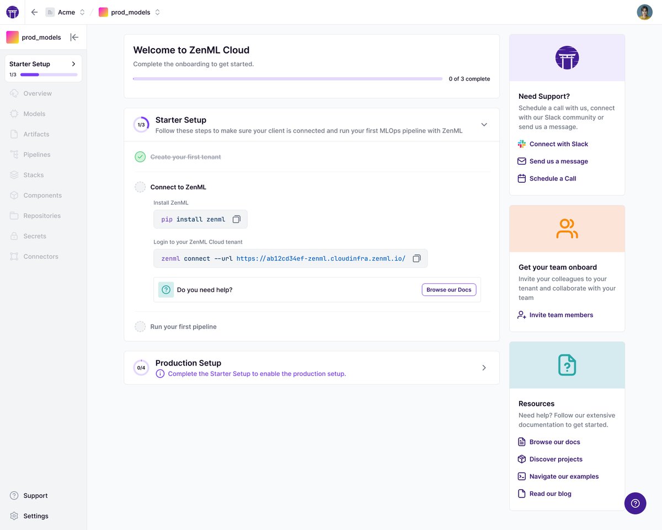Click the 'Run your first pipeline' text
The height and width of the screenshot is (530, 662).
(x=183, y=327)
